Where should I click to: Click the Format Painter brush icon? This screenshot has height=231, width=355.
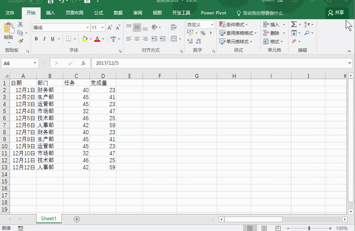(x=20, y=41)
